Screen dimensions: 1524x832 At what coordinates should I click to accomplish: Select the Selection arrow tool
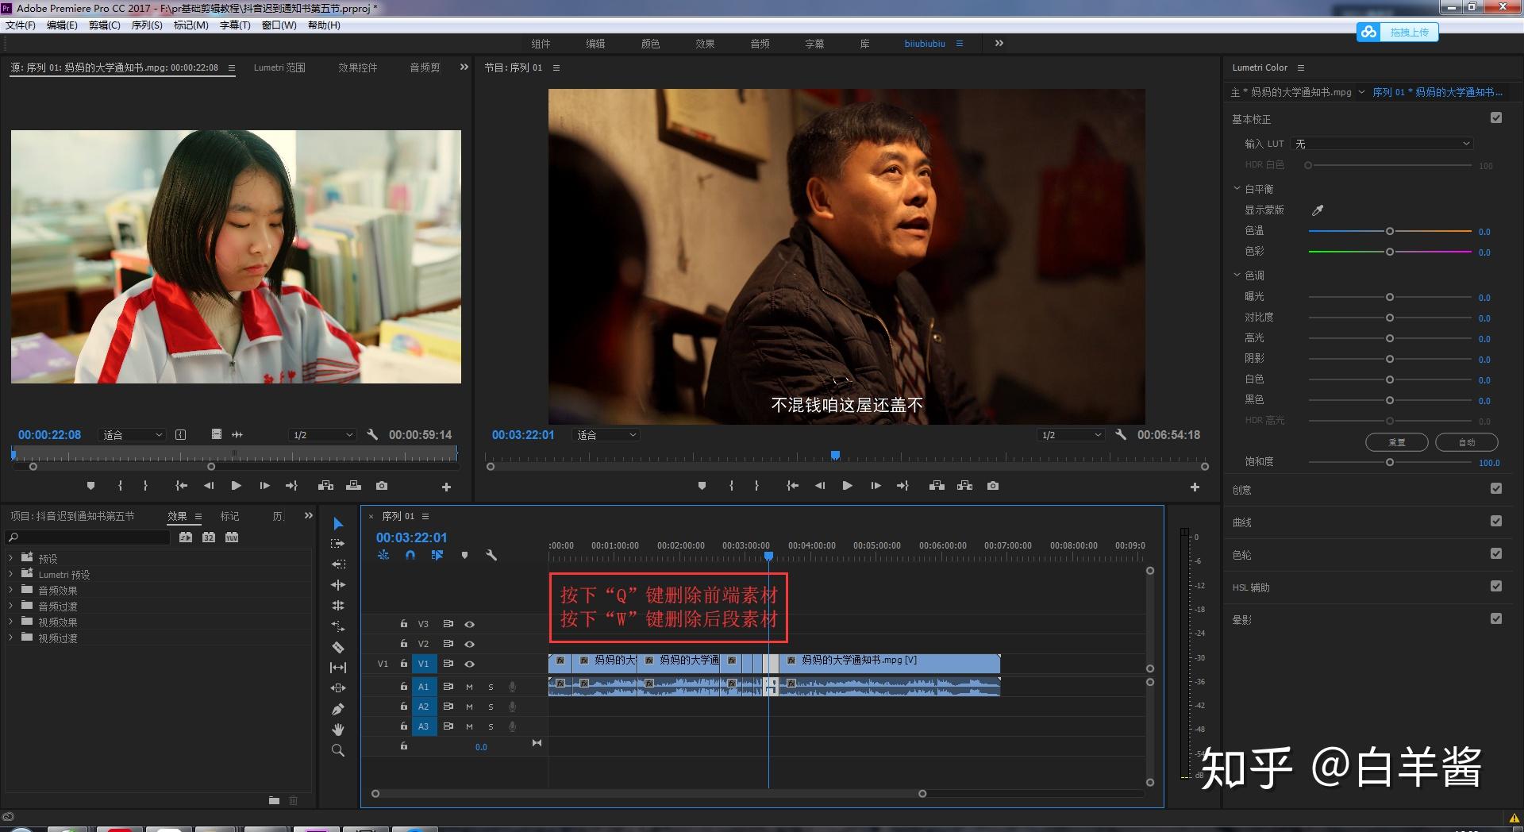(x=338, y=524)
